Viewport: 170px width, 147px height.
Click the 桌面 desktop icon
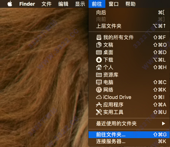(99, 52)
